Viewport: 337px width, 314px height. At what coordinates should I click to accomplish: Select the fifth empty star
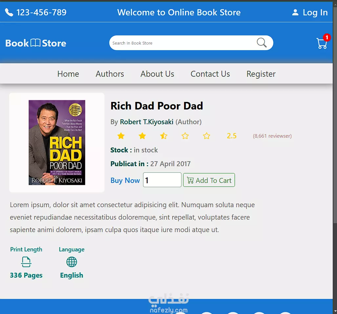[206, 136]
